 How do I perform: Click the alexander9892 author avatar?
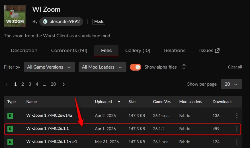click(45, 22)
